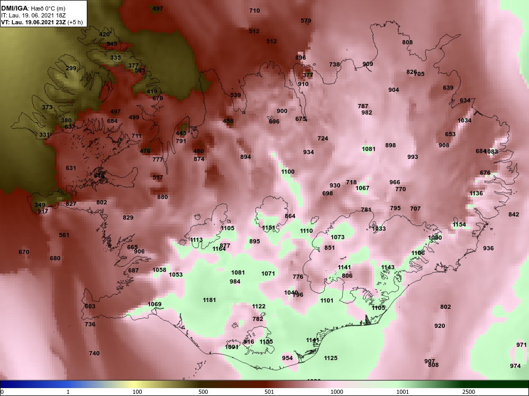The image size is (529, 396).
Task: Click the yellow band of the color scale
Action: coord(135,384)
